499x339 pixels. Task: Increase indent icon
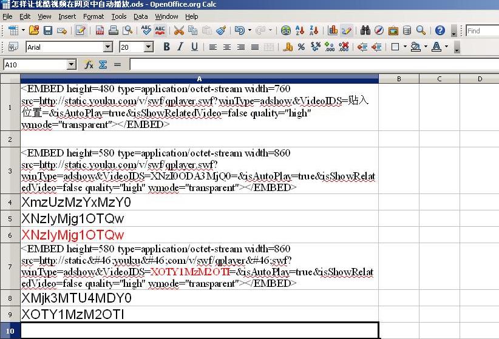point(376,47)
